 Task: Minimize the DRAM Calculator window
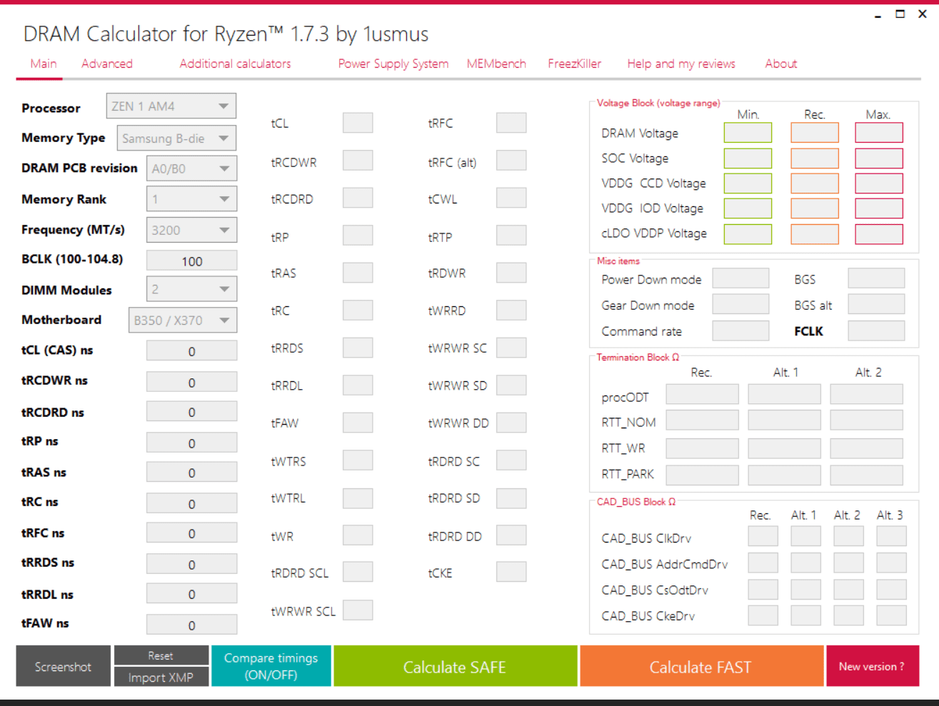(878, 15)
